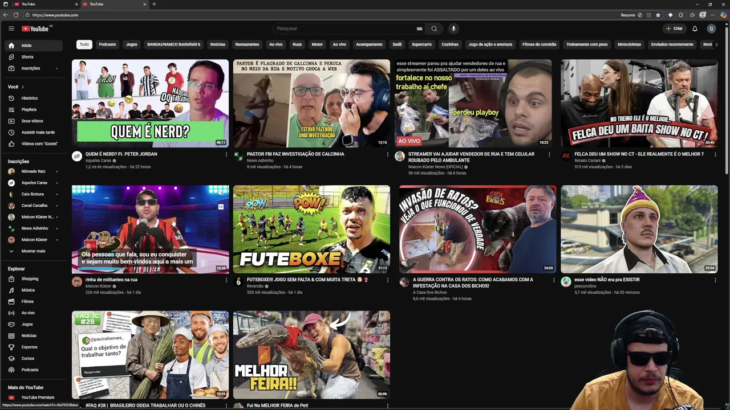Open the QUEM É NERD? video thumbnail
730x410 pixels.
point(150,104)
